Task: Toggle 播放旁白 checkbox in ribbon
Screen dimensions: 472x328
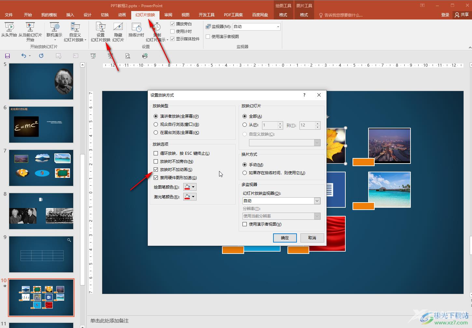Action: tap(173, 24)
